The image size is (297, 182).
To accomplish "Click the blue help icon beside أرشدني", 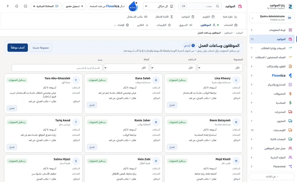I will (x=193, y=45).
